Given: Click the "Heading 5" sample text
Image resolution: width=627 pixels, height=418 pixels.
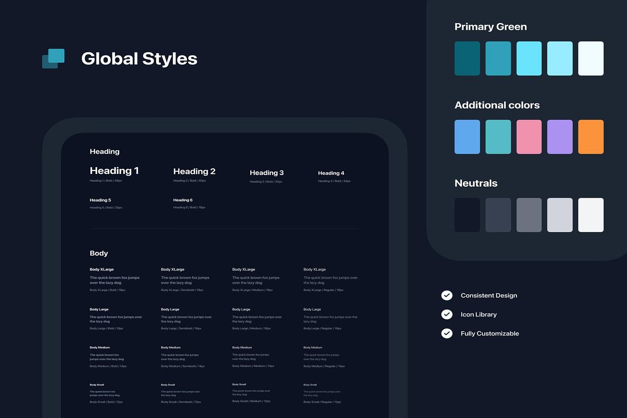Looking at the screenshot, I should [x=100, y=200].
